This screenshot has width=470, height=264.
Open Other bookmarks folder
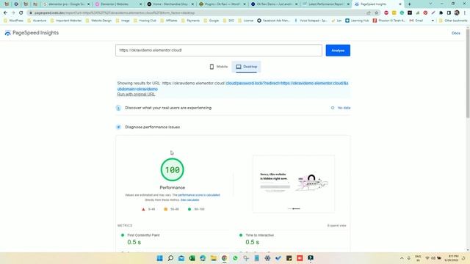tap(453, 21)
